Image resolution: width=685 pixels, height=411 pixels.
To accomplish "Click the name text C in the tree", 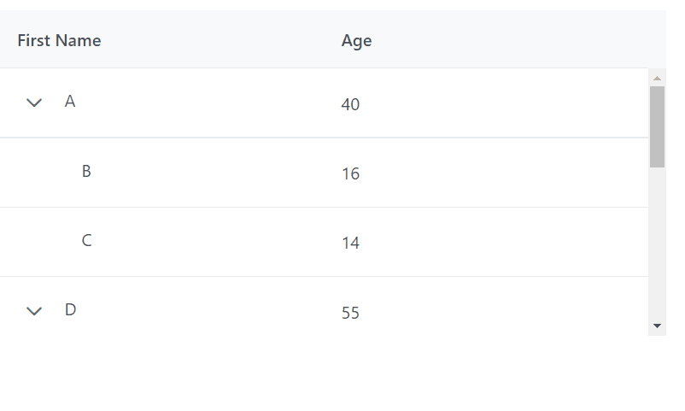I will pos(86,240).
